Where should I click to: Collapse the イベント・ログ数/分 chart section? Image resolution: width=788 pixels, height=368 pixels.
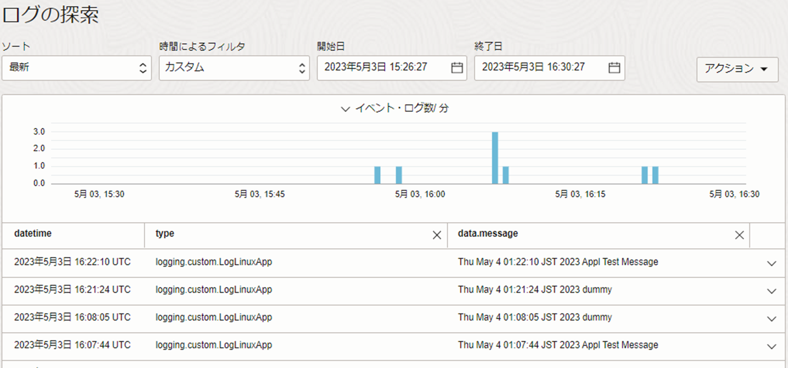pos(345,109)
